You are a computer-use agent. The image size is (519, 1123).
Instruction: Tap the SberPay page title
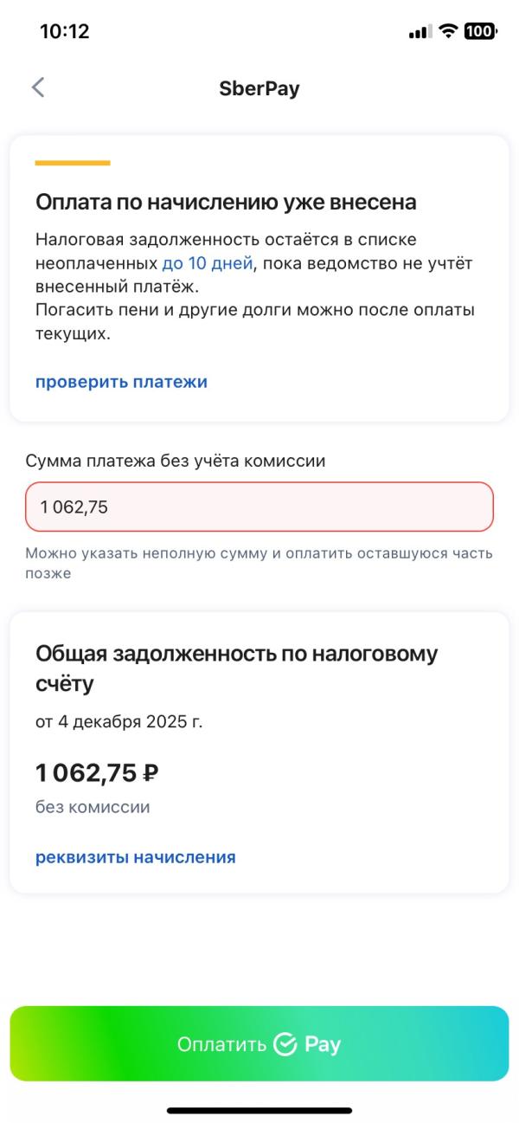point(259,88)
